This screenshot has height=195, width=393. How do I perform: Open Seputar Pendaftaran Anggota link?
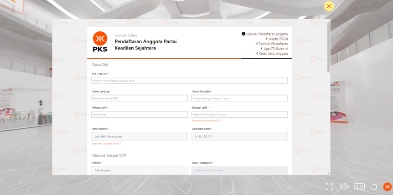tap(267, 34)
